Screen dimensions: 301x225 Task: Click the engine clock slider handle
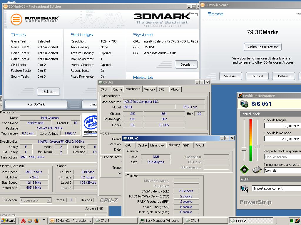pyautogui.click(x=244, y=149)
